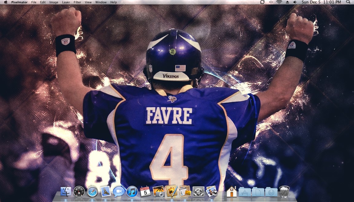Open iCal calendar in Dock
The height and width of the screenshot is (202, 354).
click(145, 192)
